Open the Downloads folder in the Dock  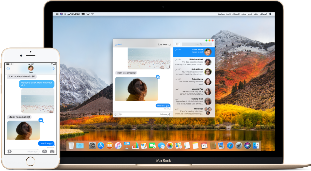coord(80,146)
